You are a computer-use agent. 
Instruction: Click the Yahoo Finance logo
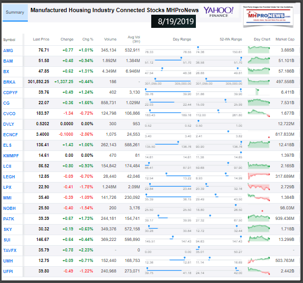218,12
